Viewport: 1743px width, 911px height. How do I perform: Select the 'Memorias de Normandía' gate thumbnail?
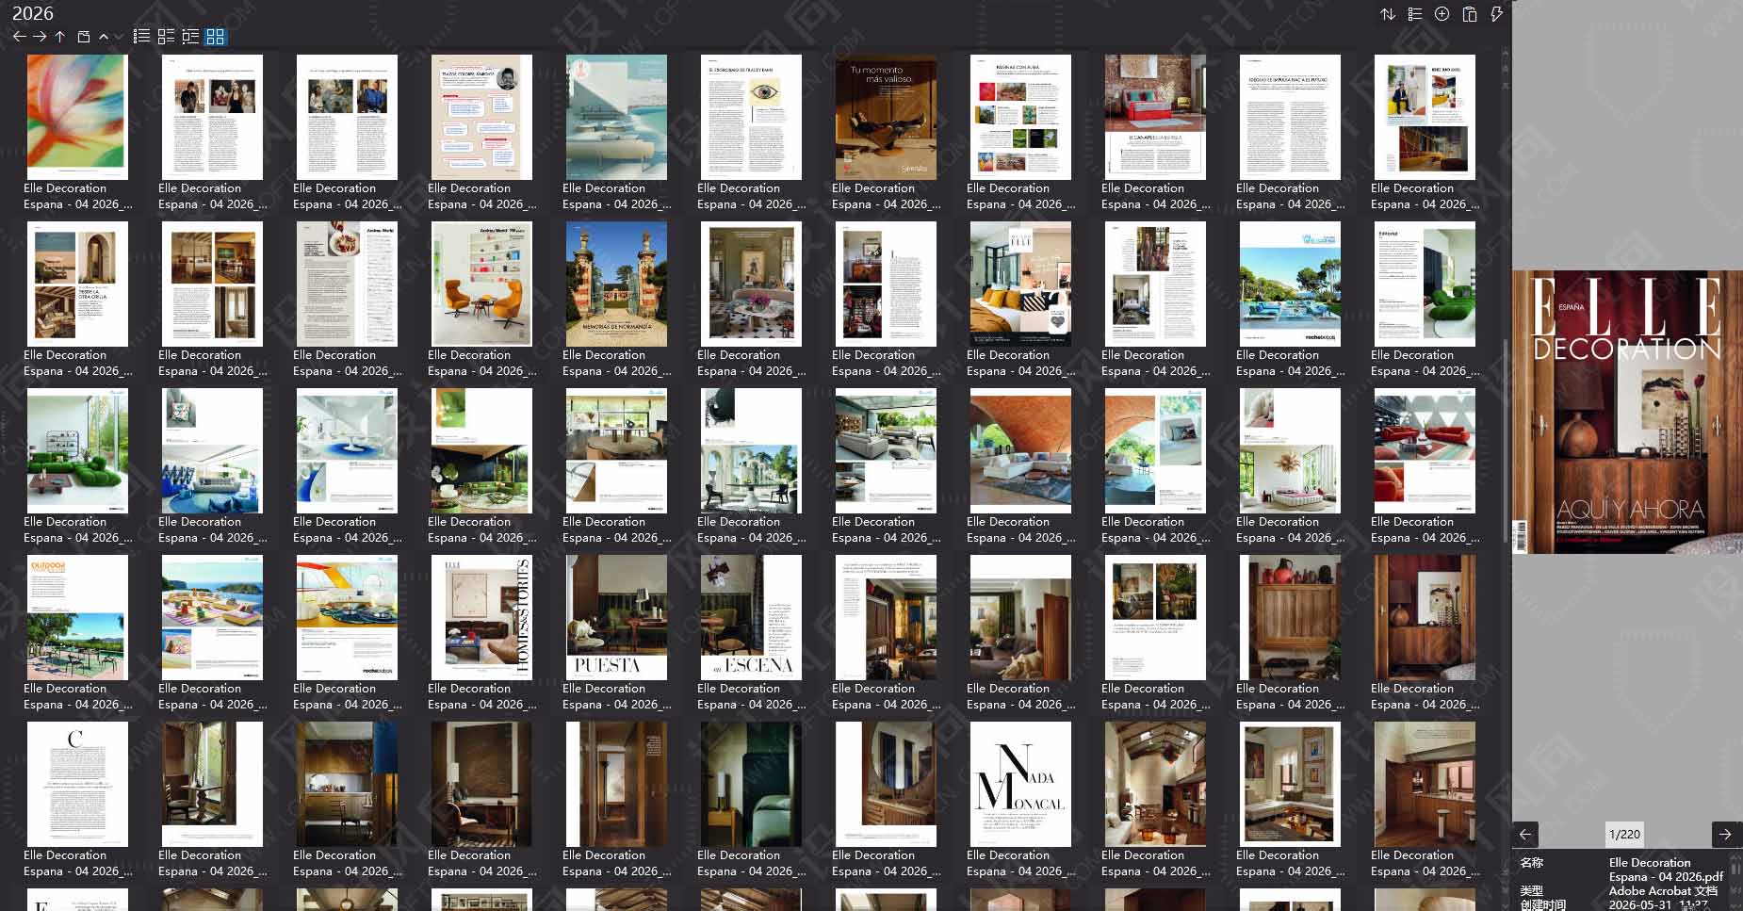point(616,284)
